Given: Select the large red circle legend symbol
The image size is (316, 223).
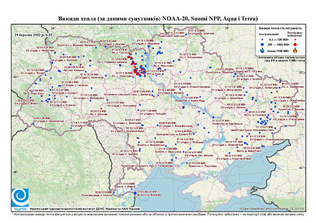Looking at the screenshot, I should 295,44.
